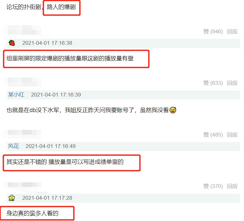Click comment about 限定爆剧的播放量

coord(70,58)
